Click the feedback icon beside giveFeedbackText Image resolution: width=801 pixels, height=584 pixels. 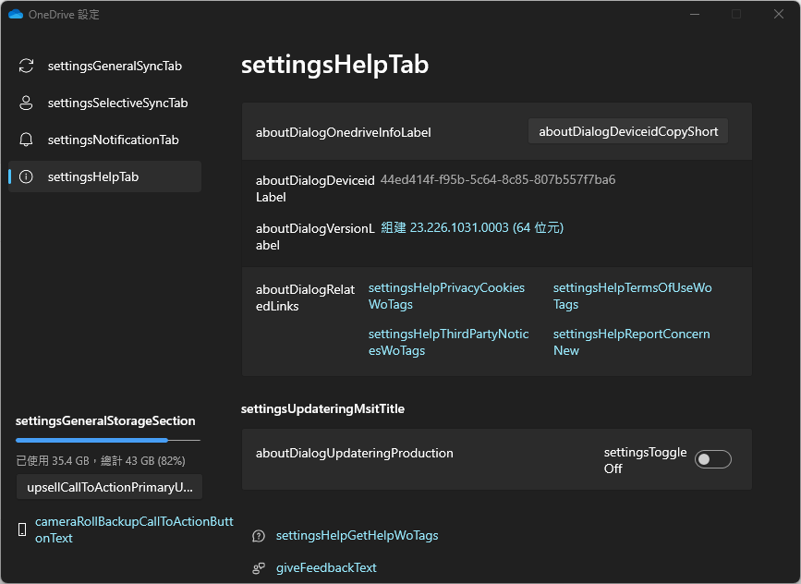tap(259, 568)
